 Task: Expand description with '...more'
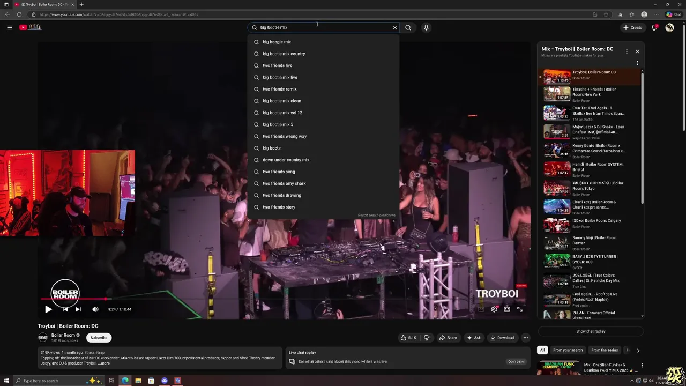104,363
